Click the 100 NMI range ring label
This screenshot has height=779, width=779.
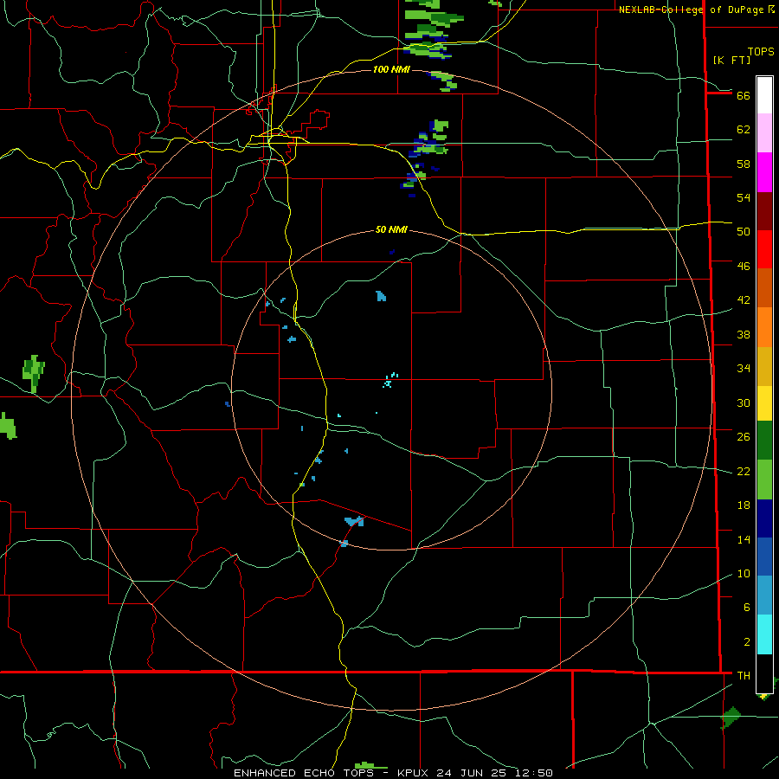[x=391, y=69]
